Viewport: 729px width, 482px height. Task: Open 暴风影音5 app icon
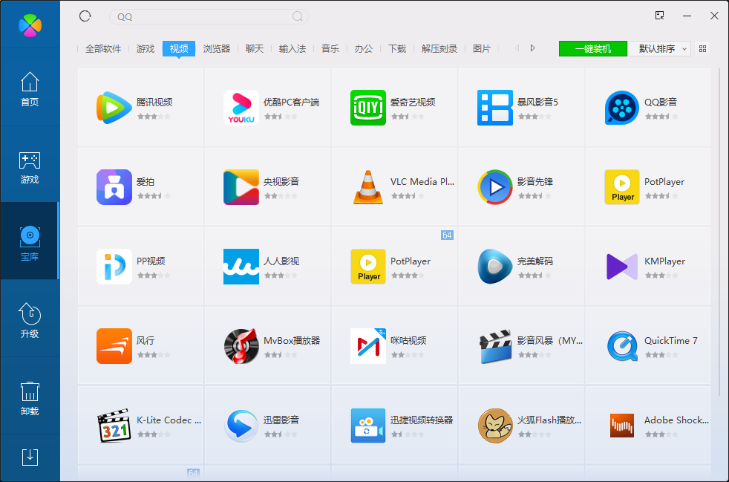click(494, 108)
